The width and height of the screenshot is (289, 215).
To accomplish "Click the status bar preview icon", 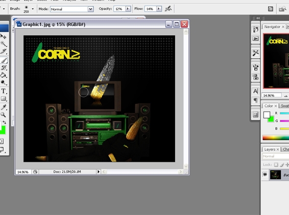I will (35, 172).
